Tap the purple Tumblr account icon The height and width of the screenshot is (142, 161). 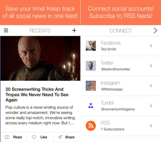point(91,106)
